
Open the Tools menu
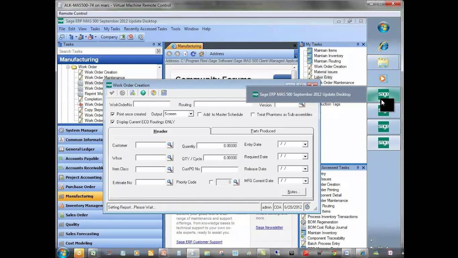coord(176,29)
